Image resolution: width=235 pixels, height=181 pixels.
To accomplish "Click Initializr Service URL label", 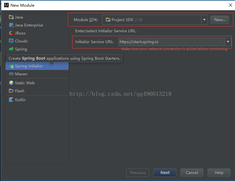I will pyautogui.click(x=94, y=42).
